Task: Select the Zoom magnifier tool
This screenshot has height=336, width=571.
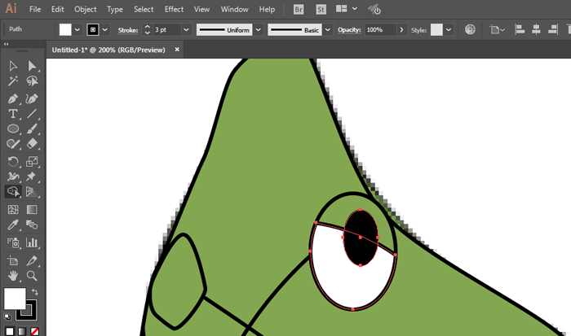Action: point(33,277)
